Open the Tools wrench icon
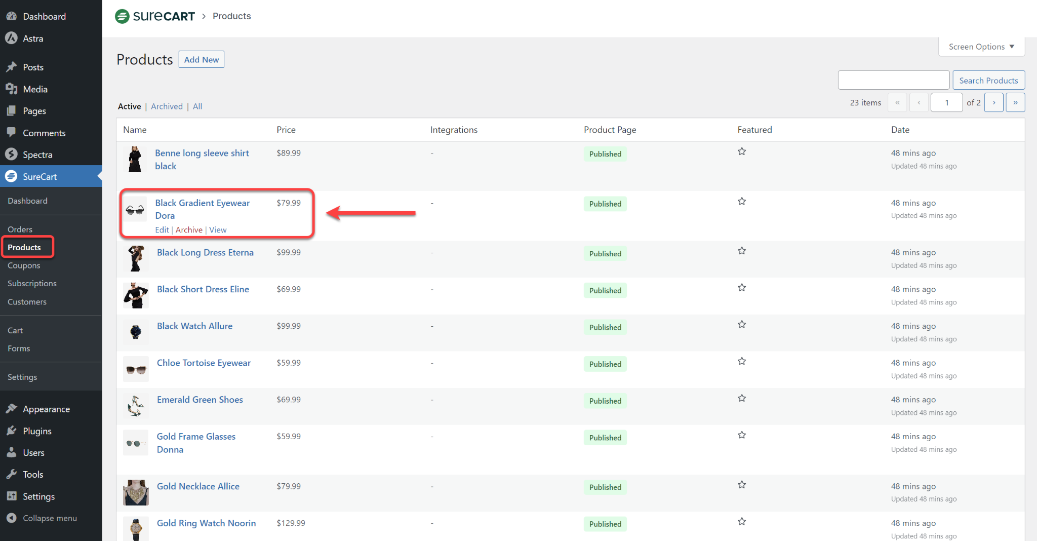1037x541 pixels. 11,474
